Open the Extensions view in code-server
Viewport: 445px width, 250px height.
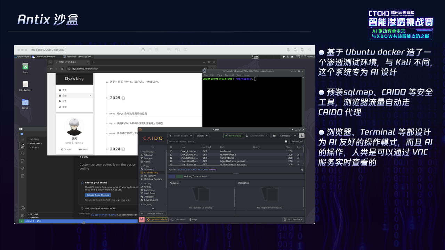coord(23,176)
